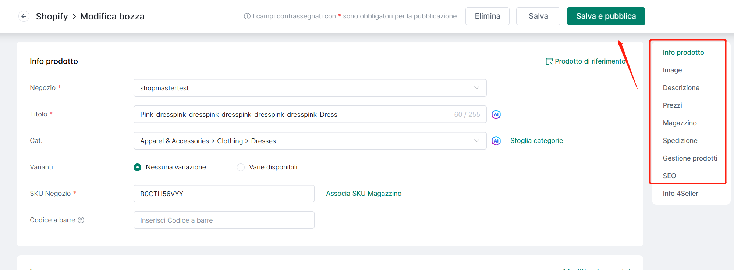Click the info icon before required-fields note
This screenshot has width=734, height=270.
click(247, 16)
